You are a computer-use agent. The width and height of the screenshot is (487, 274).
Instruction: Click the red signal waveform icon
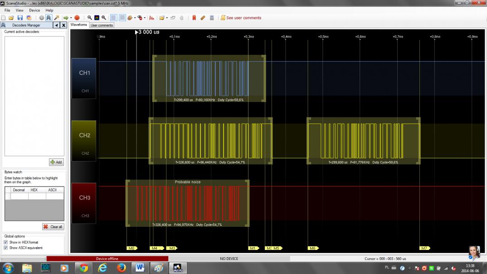[151, 18]
